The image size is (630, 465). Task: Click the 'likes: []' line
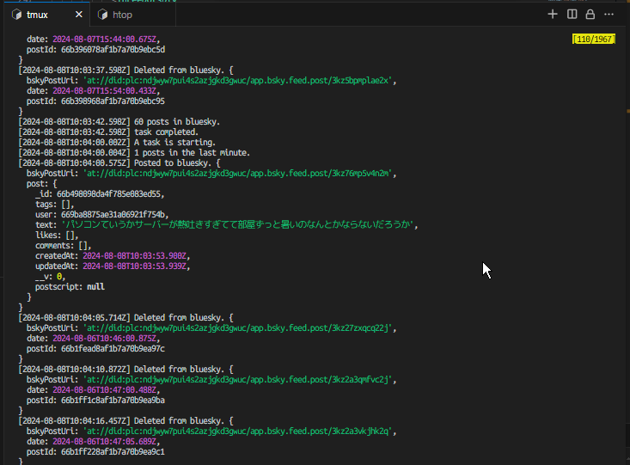click(57, 236)
